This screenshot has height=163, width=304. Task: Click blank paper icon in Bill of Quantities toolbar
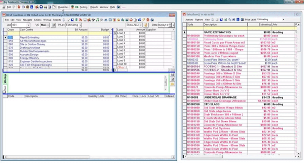click(64, 20)
